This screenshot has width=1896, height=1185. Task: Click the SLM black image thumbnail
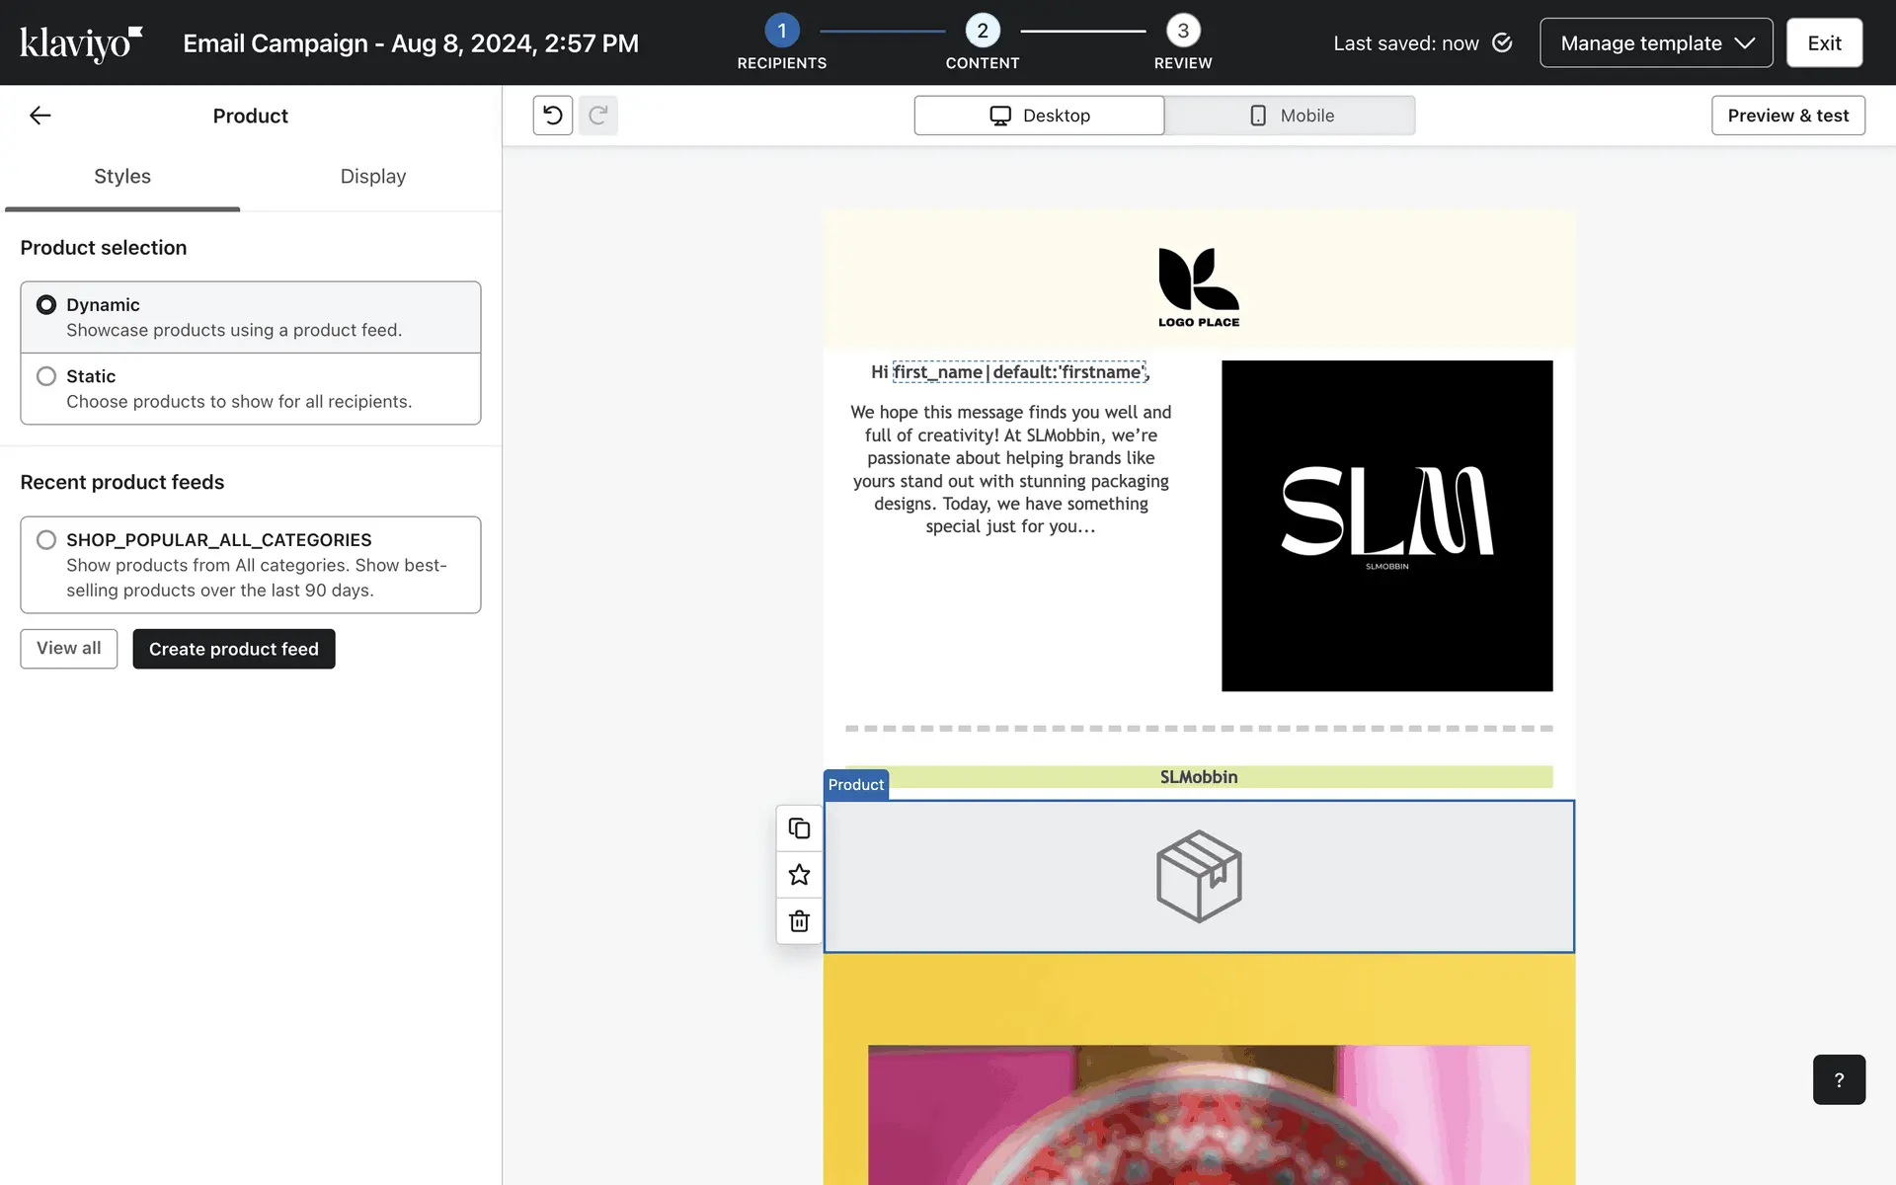point(1386,525)
